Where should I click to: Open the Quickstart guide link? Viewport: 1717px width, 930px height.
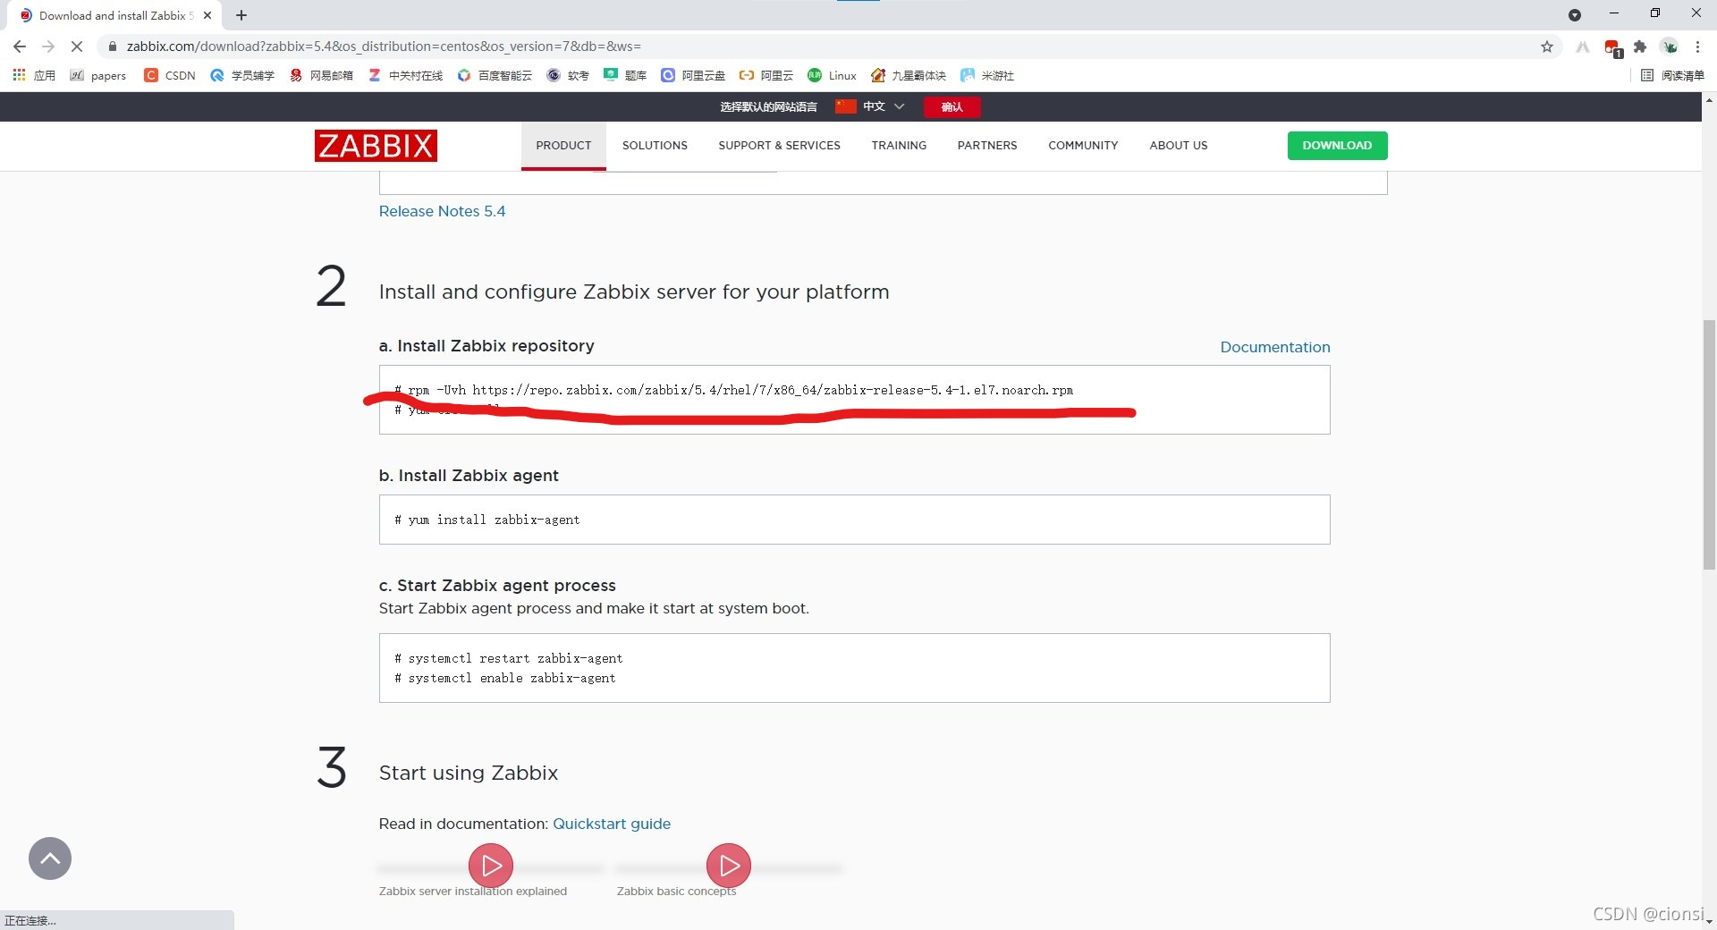612,824
